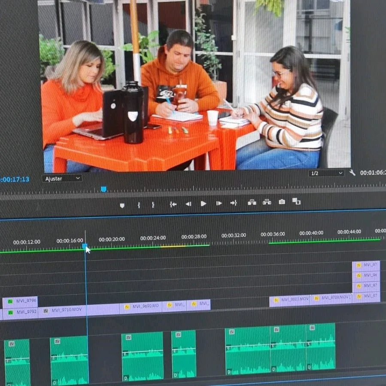The height and width of the screenshot is (386, 386).
Task: Click the Mark In bracket icon
Action: [x=139, y=205]
